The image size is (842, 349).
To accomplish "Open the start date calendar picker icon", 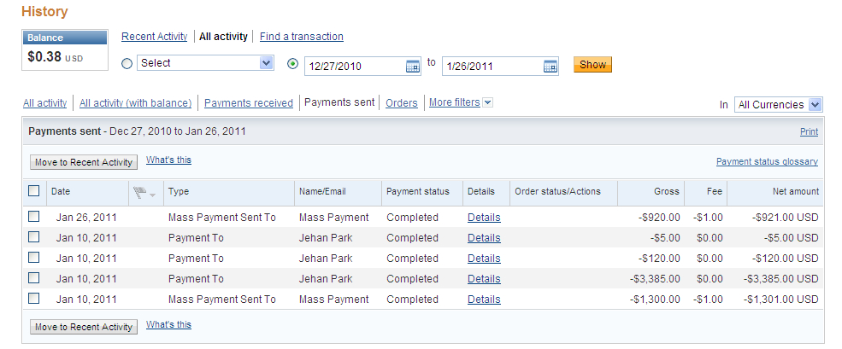I will 413,66.
